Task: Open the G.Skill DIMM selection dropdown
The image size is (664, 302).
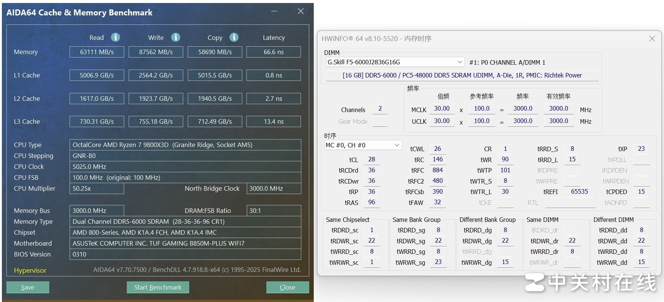Action: pyautogui.click(x=459, y=62)
